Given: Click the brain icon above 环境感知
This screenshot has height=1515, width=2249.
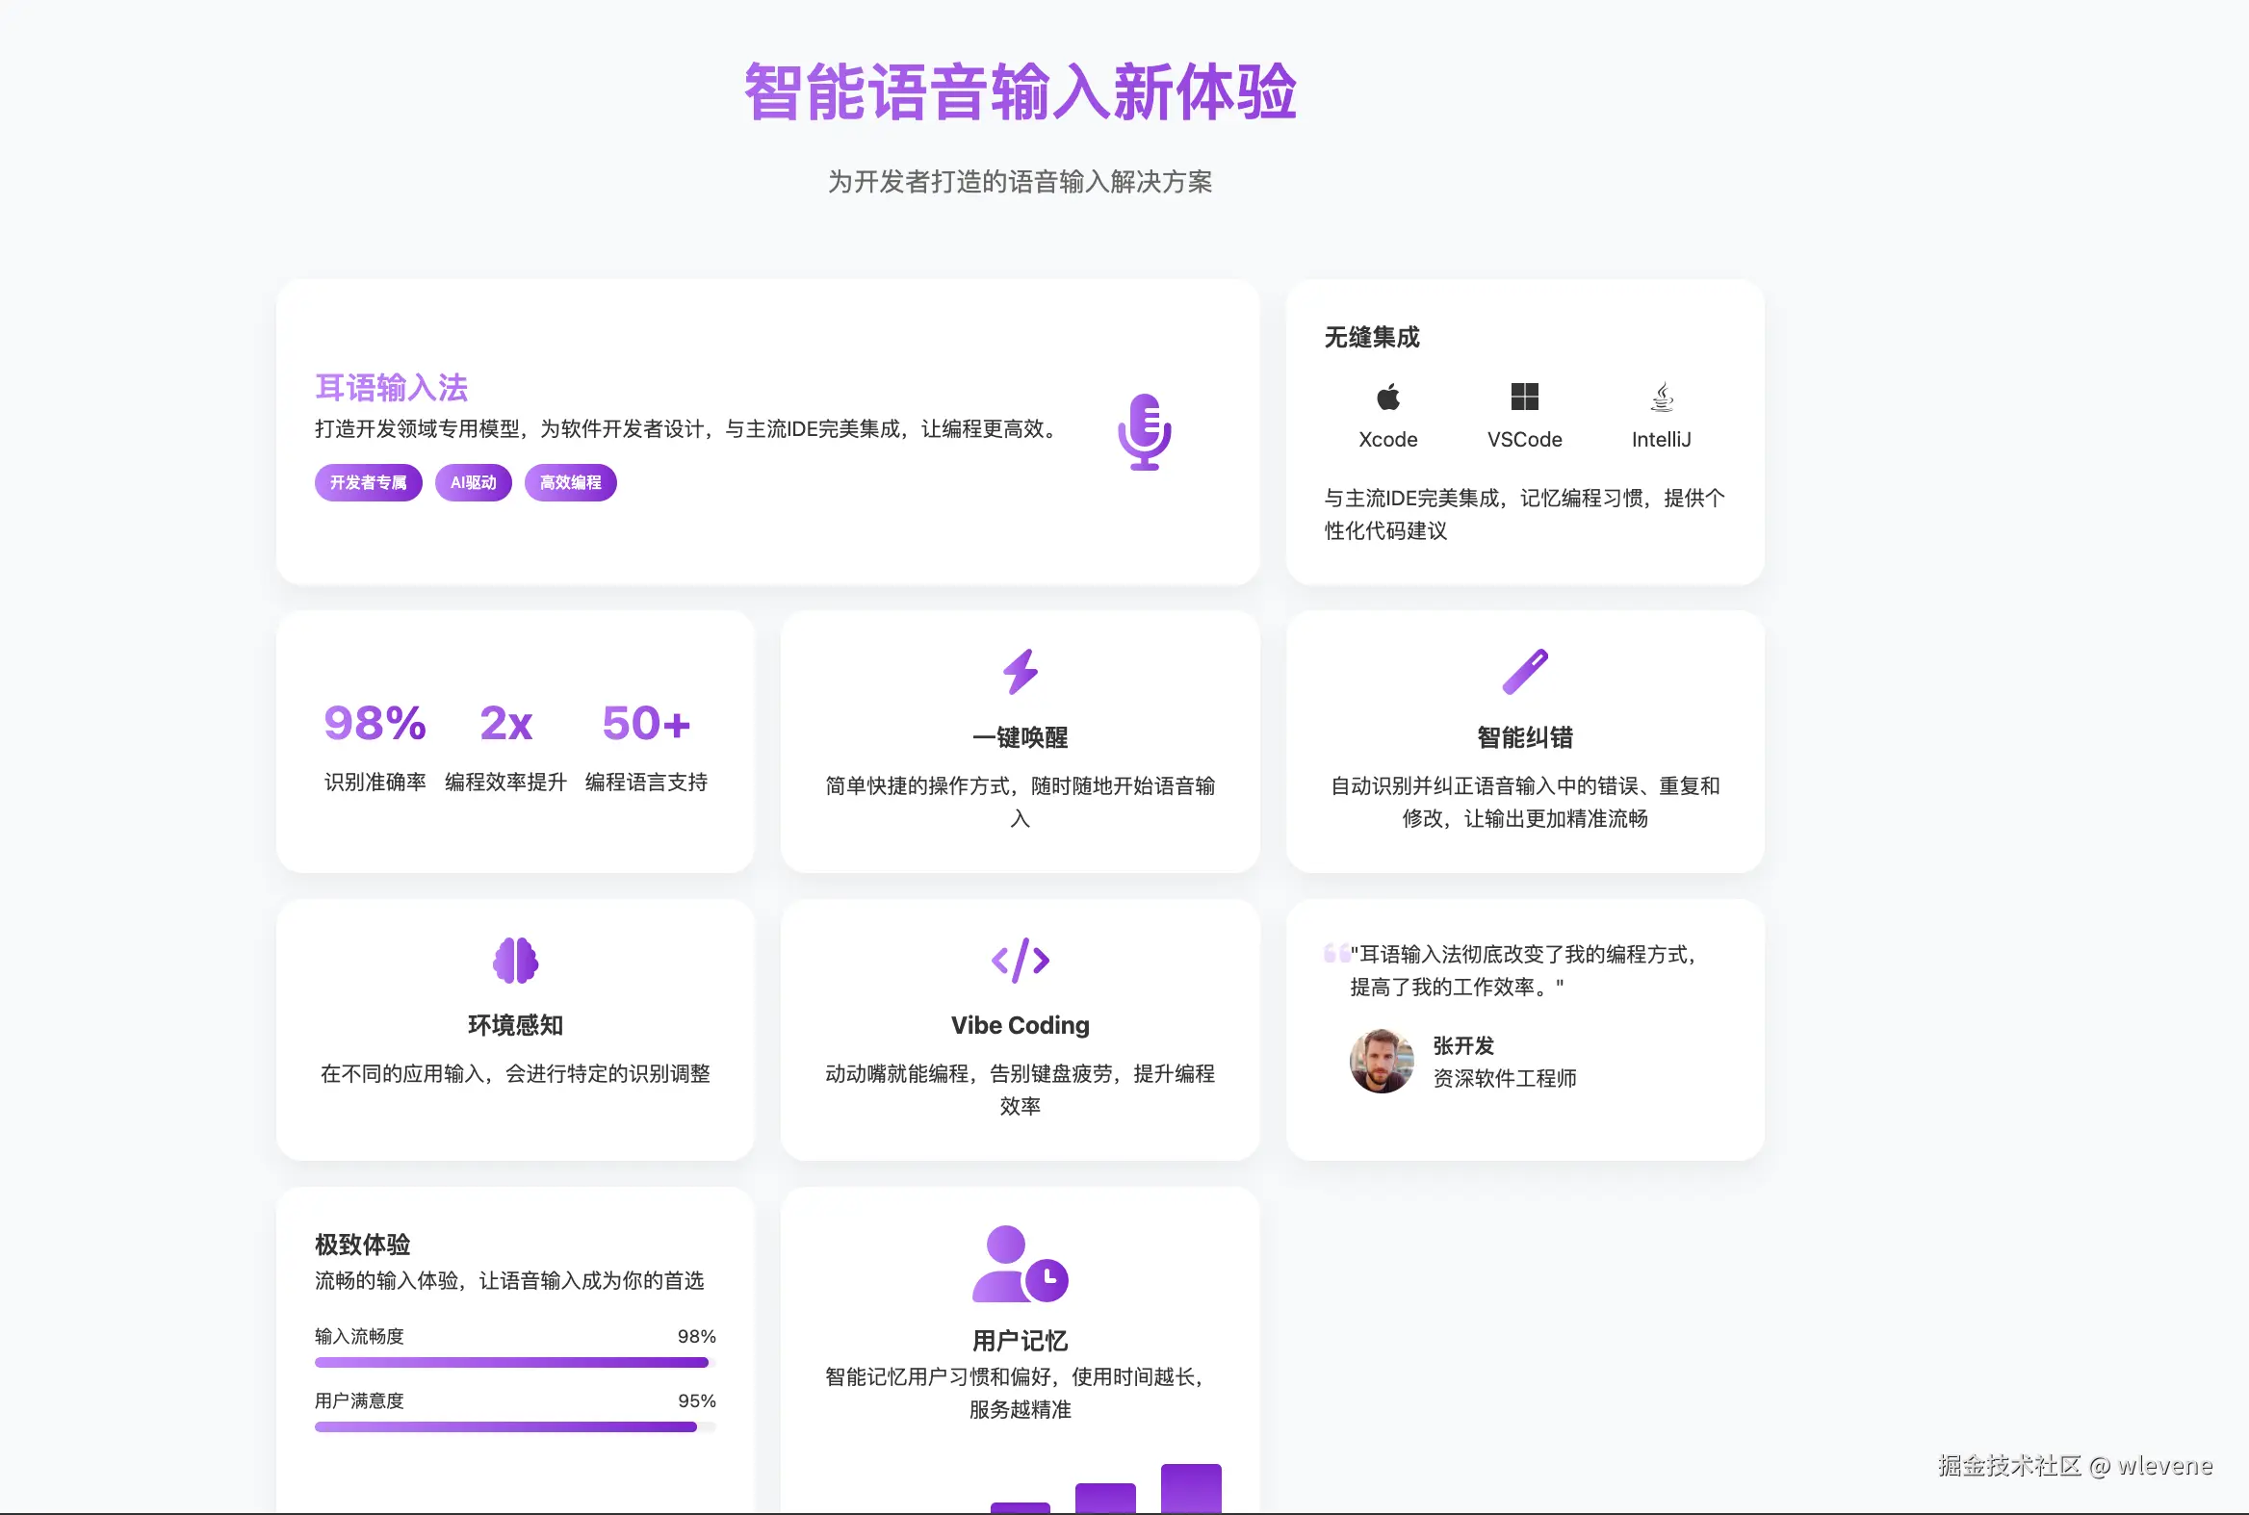Looking at the screenshot, I should [x=515, y=961].
